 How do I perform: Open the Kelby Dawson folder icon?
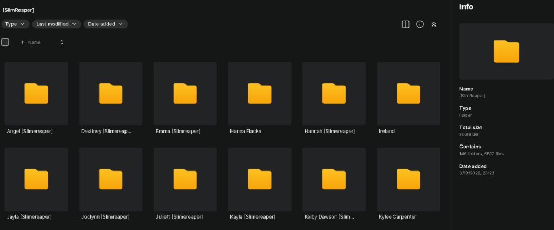click(x=334, y=180)
